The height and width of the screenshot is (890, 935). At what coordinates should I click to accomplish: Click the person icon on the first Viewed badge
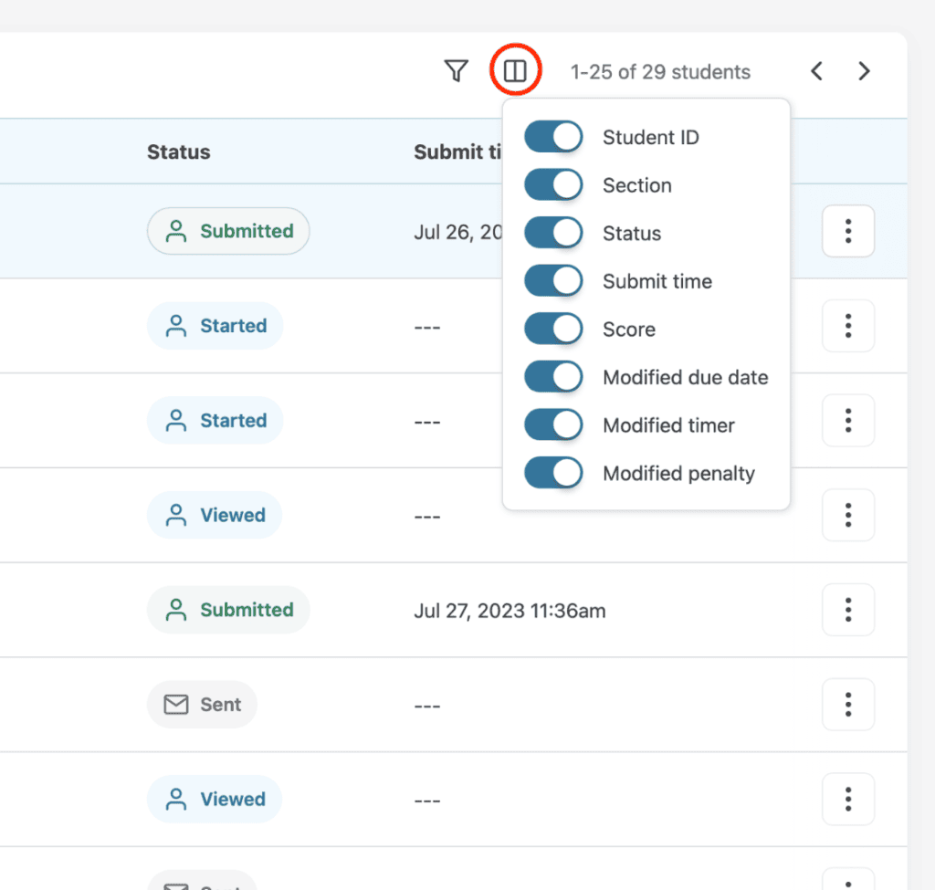(176, 515)
